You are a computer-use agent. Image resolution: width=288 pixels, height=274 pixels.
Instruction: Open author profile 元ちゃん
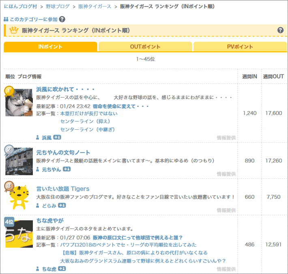pyautogui.click(x=52, y=170)
